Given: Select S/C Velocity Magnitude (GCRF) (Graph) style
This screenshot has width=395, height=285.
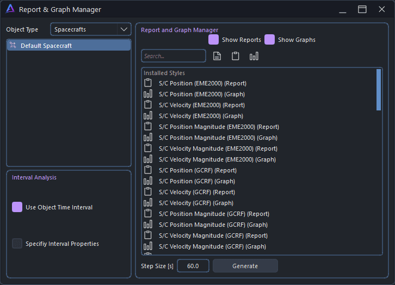Looking at the screenshot, I should click(260, 246).
